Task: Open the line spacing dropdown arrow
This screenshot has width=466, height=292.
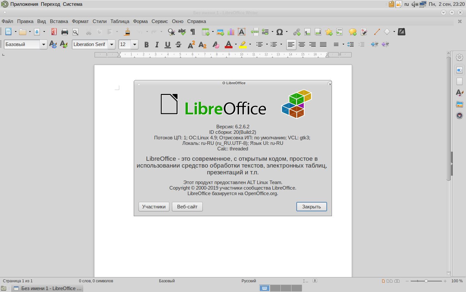Action: (343, 44)
